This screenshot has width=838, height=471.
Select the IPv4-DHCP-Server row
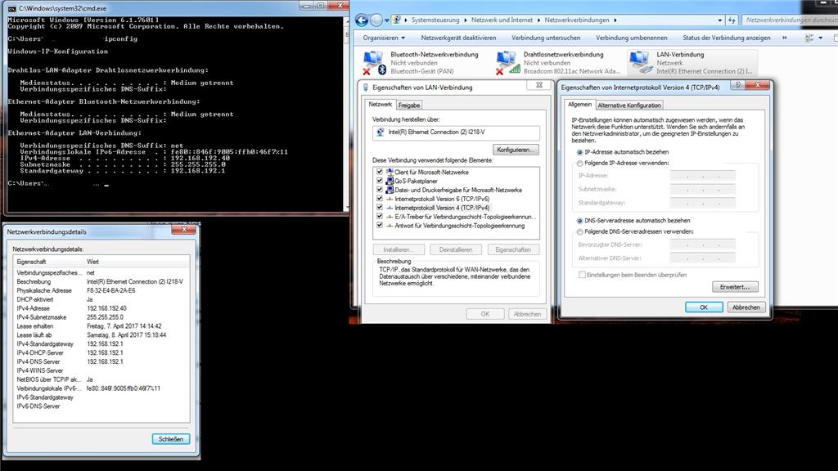click(x=101, y=353)
